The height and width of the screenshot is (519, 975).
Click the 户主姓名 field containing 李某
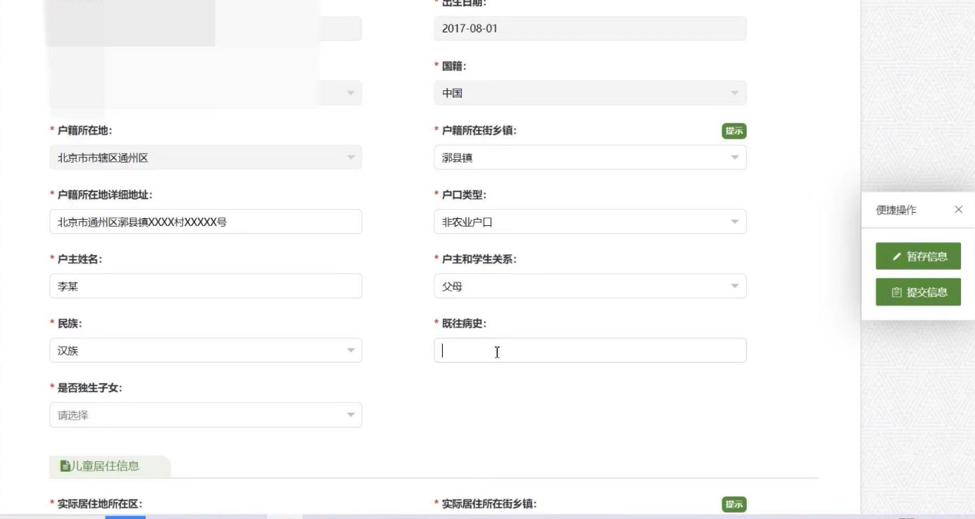tap(206, 287)
